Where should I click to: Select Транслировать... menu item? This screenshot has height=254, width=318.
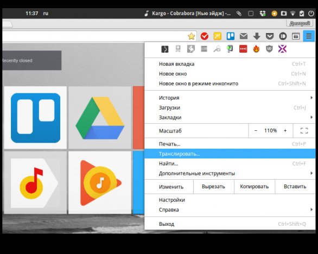(230, 154)
